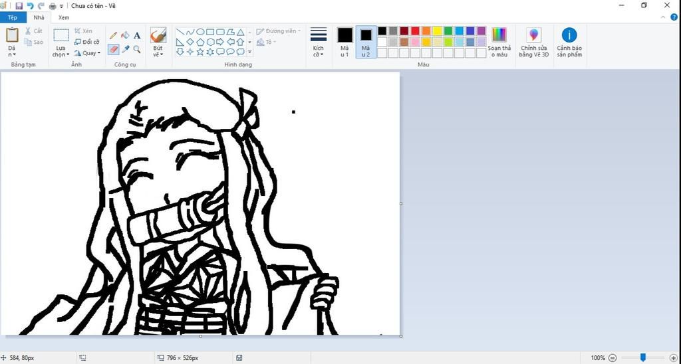The image size is (681, 364).
Task: Click the Cắt (cut) button
Action: tap(34, 31)
